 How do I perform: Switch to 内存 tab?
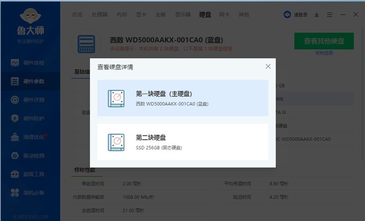(122, 15)
